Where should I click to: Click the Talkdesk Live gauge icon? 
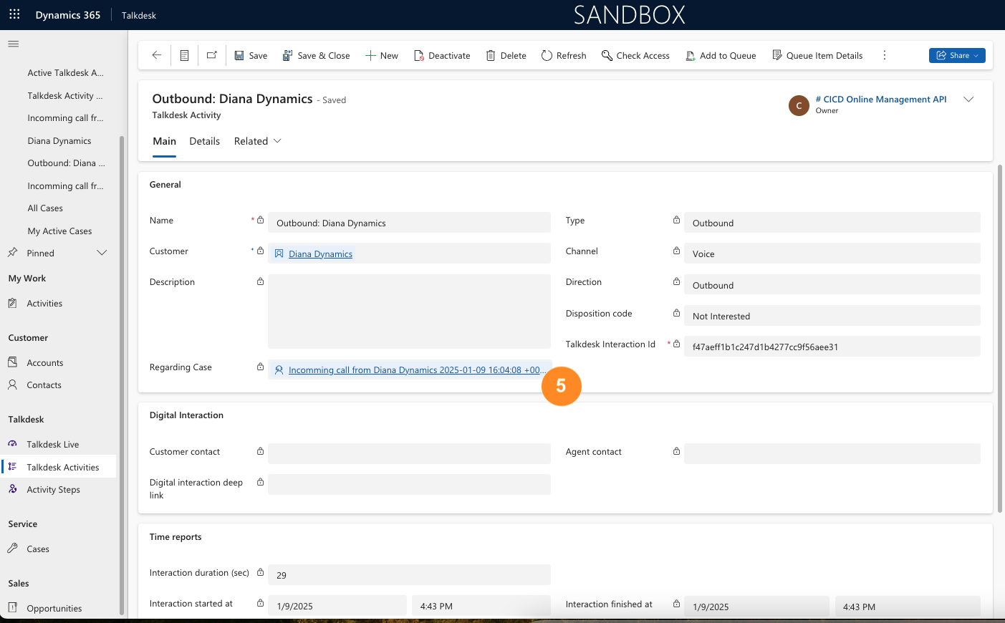click(x=12, y=444)
